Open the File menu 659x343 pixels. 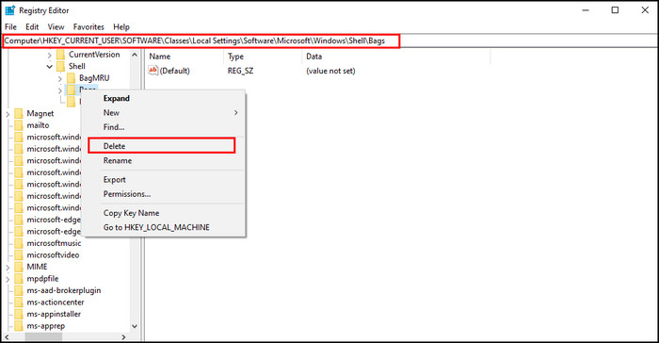point(10,27)
